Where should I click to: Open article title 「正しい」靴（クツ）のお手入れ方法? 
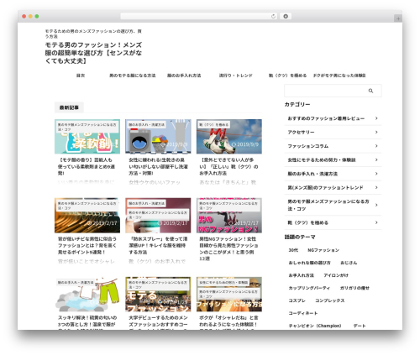228,166
